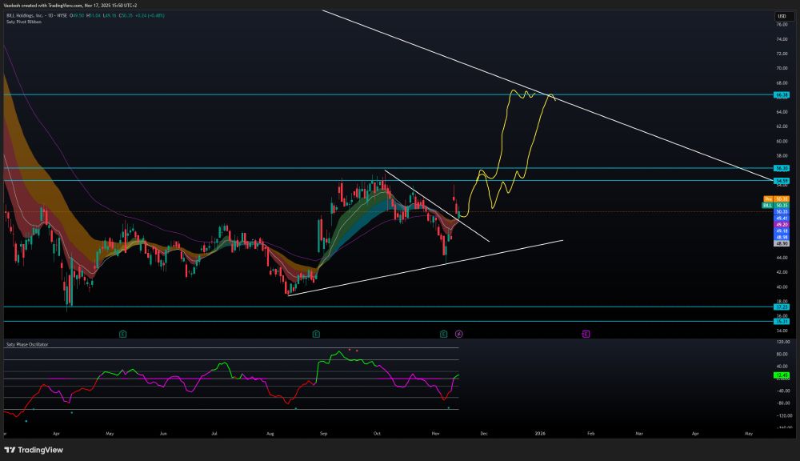Click the Feb label on time axis
The height and width of the screenshot is (461, 800).
point(591,434)
